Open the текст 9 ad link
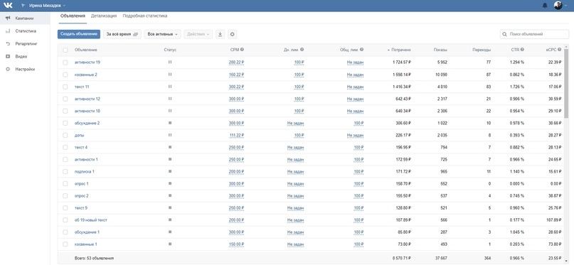The image size is (574, 265). 81,207
